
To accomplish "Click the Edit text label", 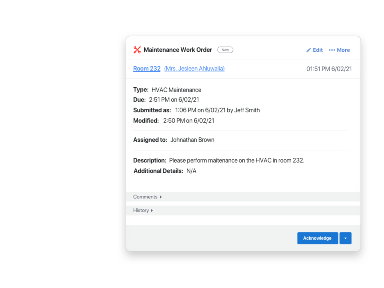I will coord(318,50).
